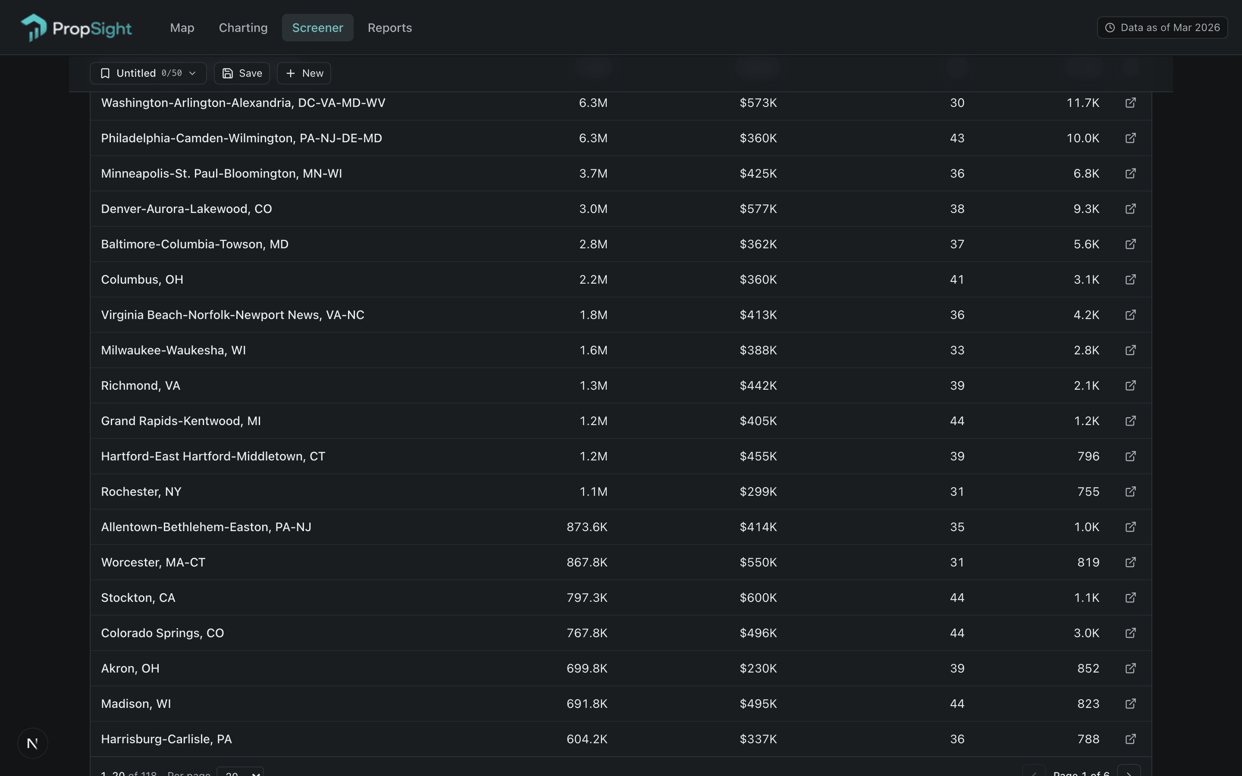Click the 43 value in Philadelphia row

pos(957,138)
